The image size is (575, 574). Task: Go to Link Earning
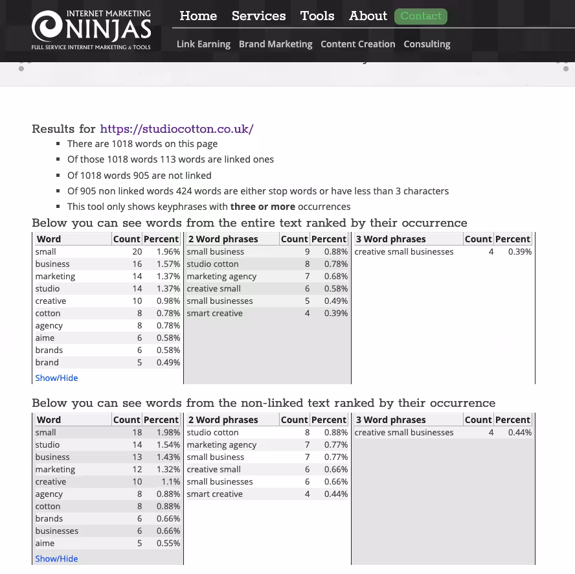203,44
